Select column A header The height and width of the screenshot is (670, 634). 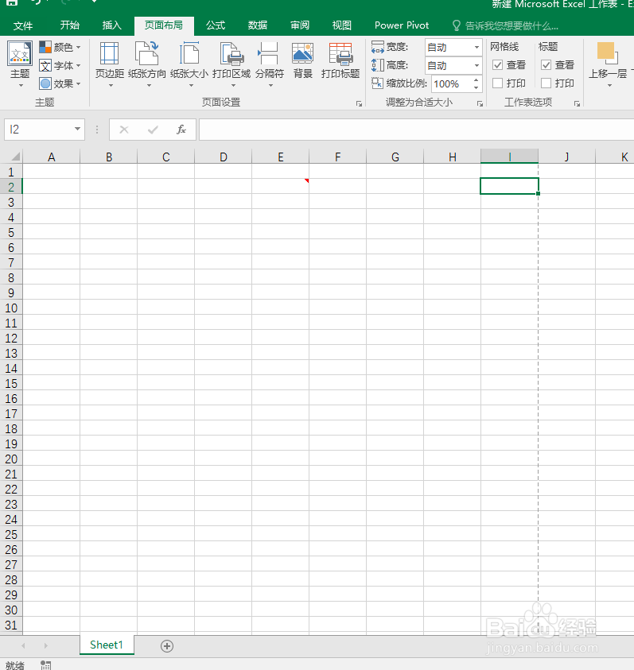click(52, 157)
